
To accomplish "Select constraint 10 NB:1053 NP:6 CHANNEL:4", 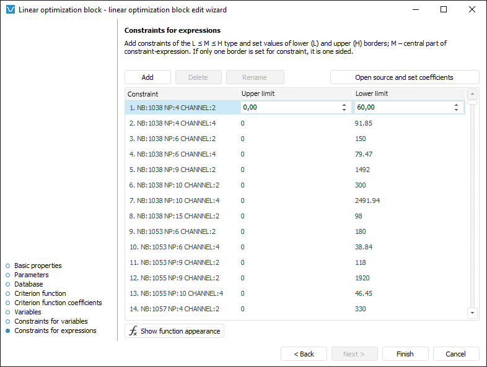I will 174,247.
